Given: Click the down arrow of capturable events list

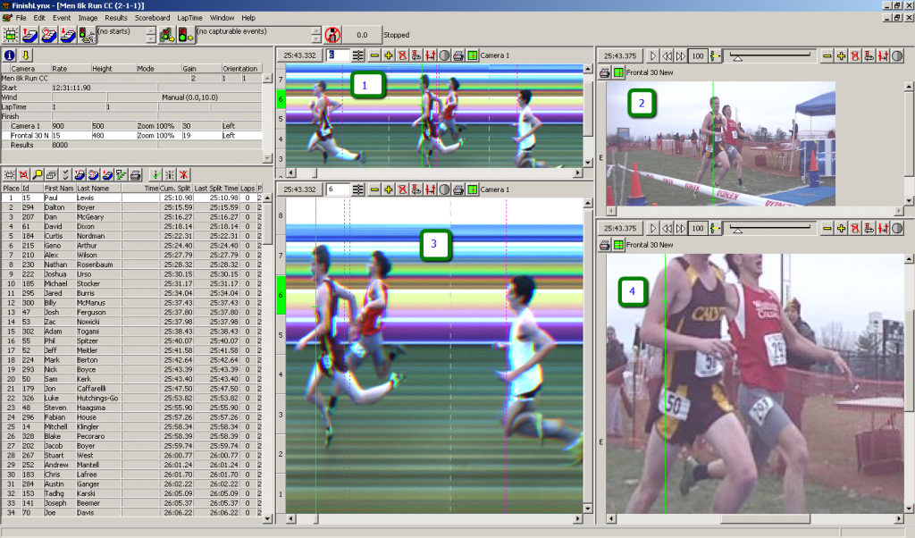Looking at the screenshot, I should pyautogui.click(x=315, y=40).
